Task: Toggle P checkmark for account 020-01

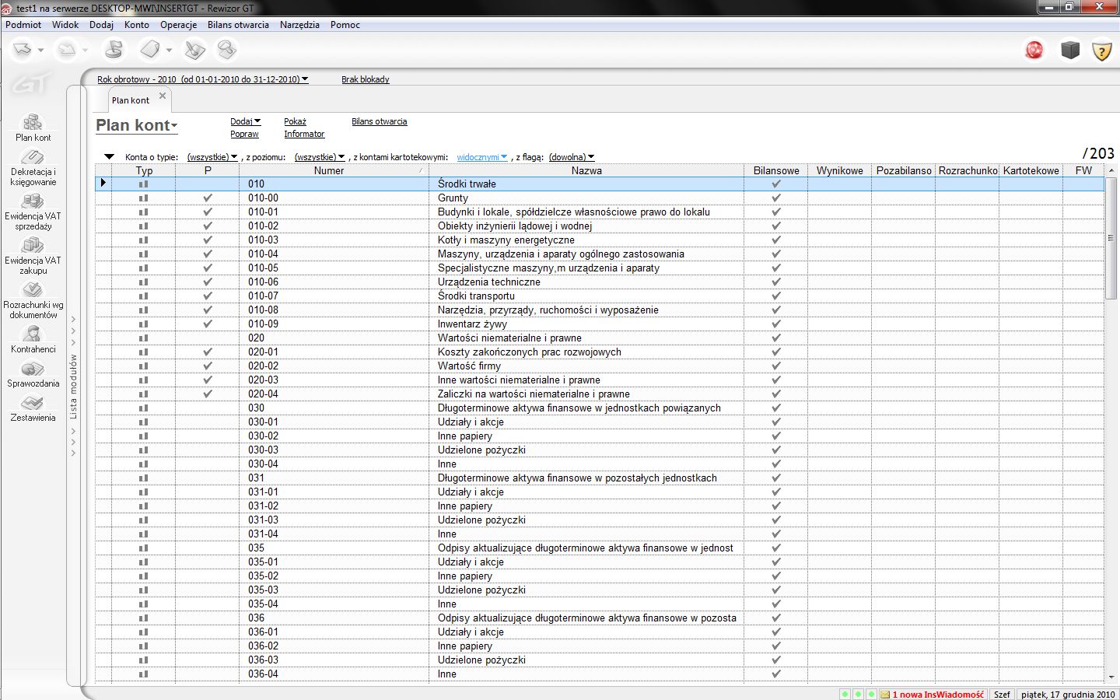Action: (208, 352)
